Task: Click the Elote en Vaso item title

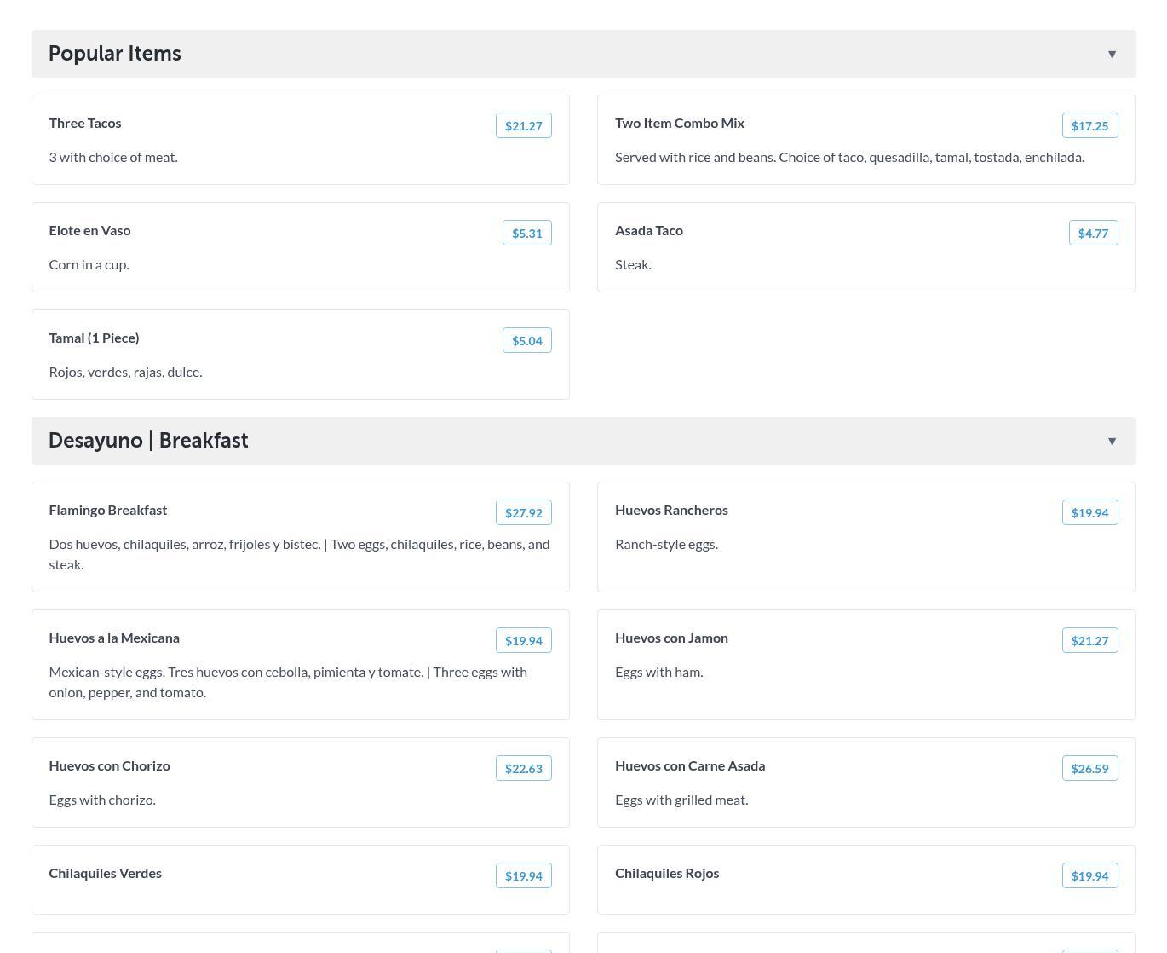Action: [89, 231]
